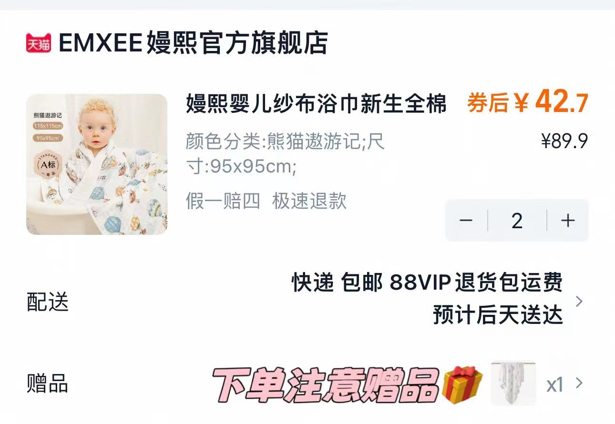View the gift towel thumbnail image
Viewport: 615px width, 424px height.
pos(513,384)
